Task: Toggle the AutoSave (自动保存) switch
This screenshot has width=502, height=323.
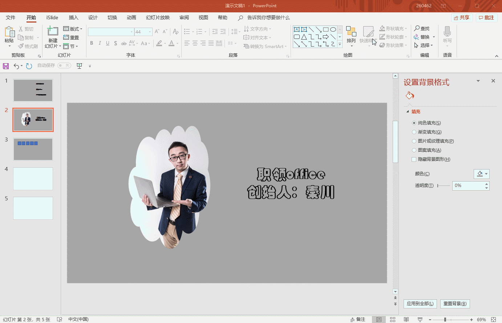Action: [64, 65]
